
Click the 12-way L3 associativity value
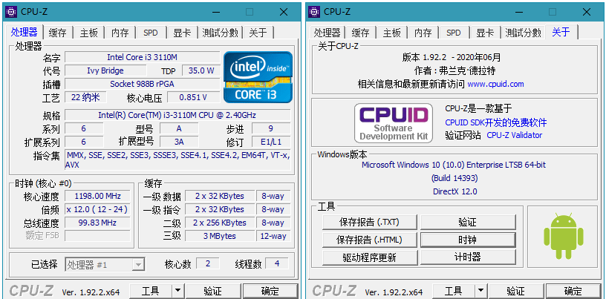(x=273, y=236)
